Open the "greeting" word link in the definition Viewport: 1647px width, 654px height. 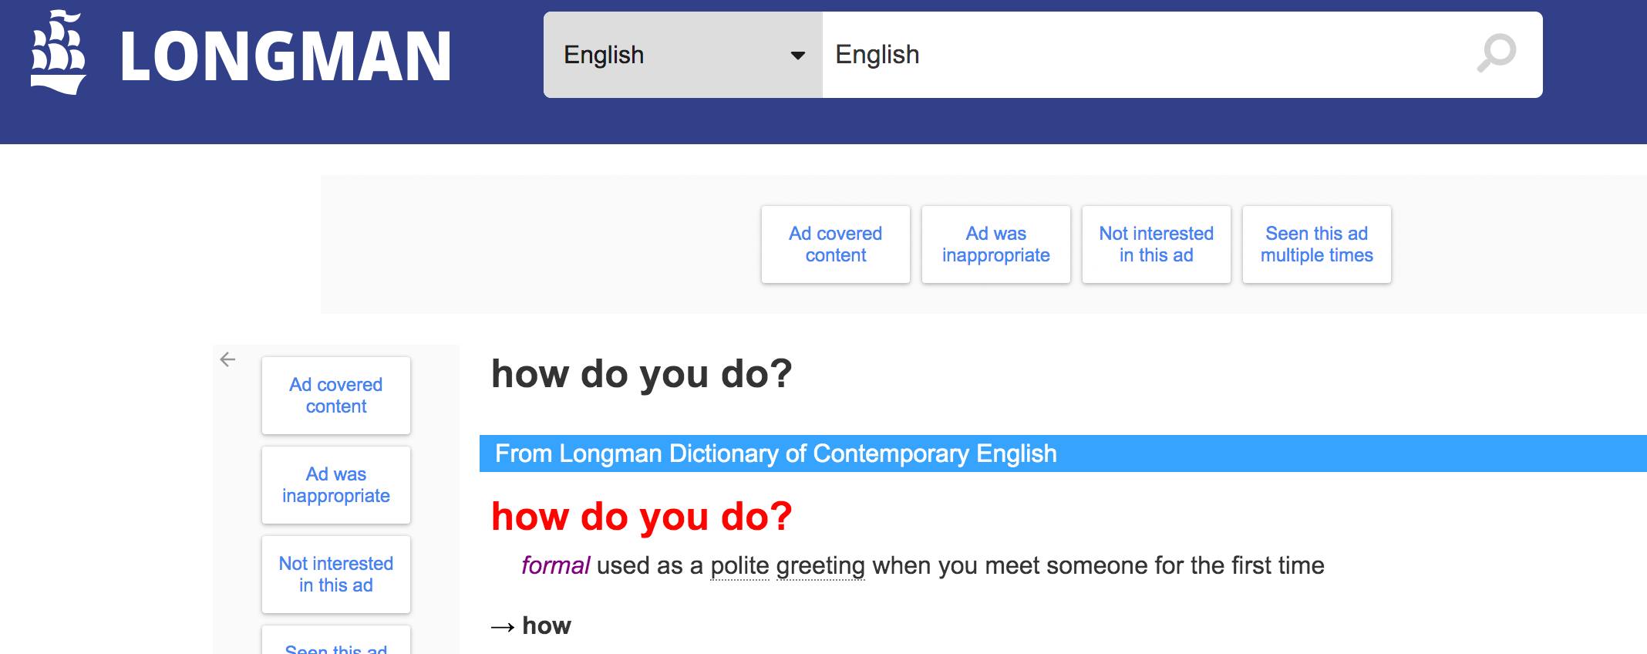[x=820, y=566]
